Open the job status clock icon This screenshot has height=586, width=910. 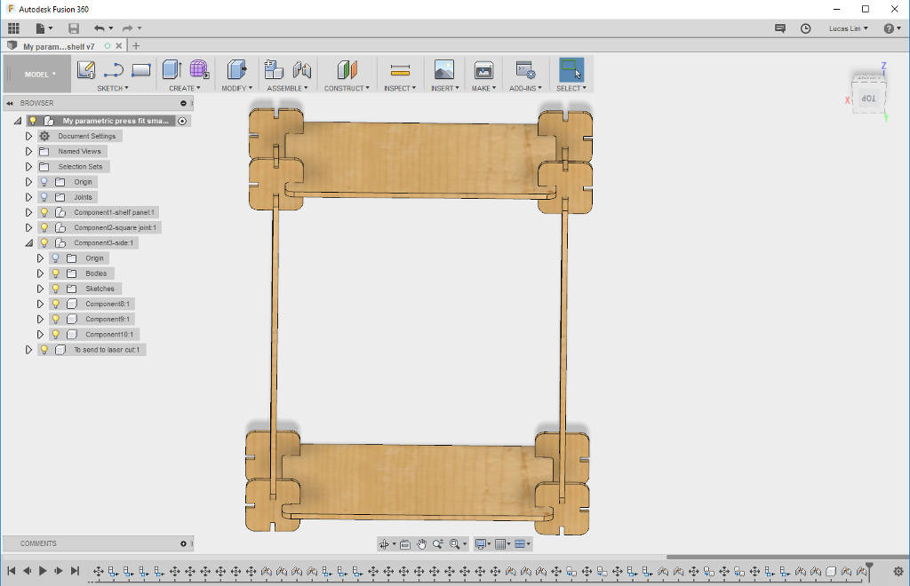tap(806, 28)
